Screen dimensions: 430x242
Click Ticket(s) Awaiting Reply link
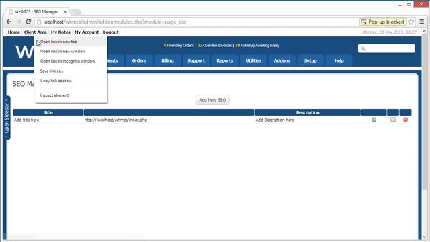[257, 46]
